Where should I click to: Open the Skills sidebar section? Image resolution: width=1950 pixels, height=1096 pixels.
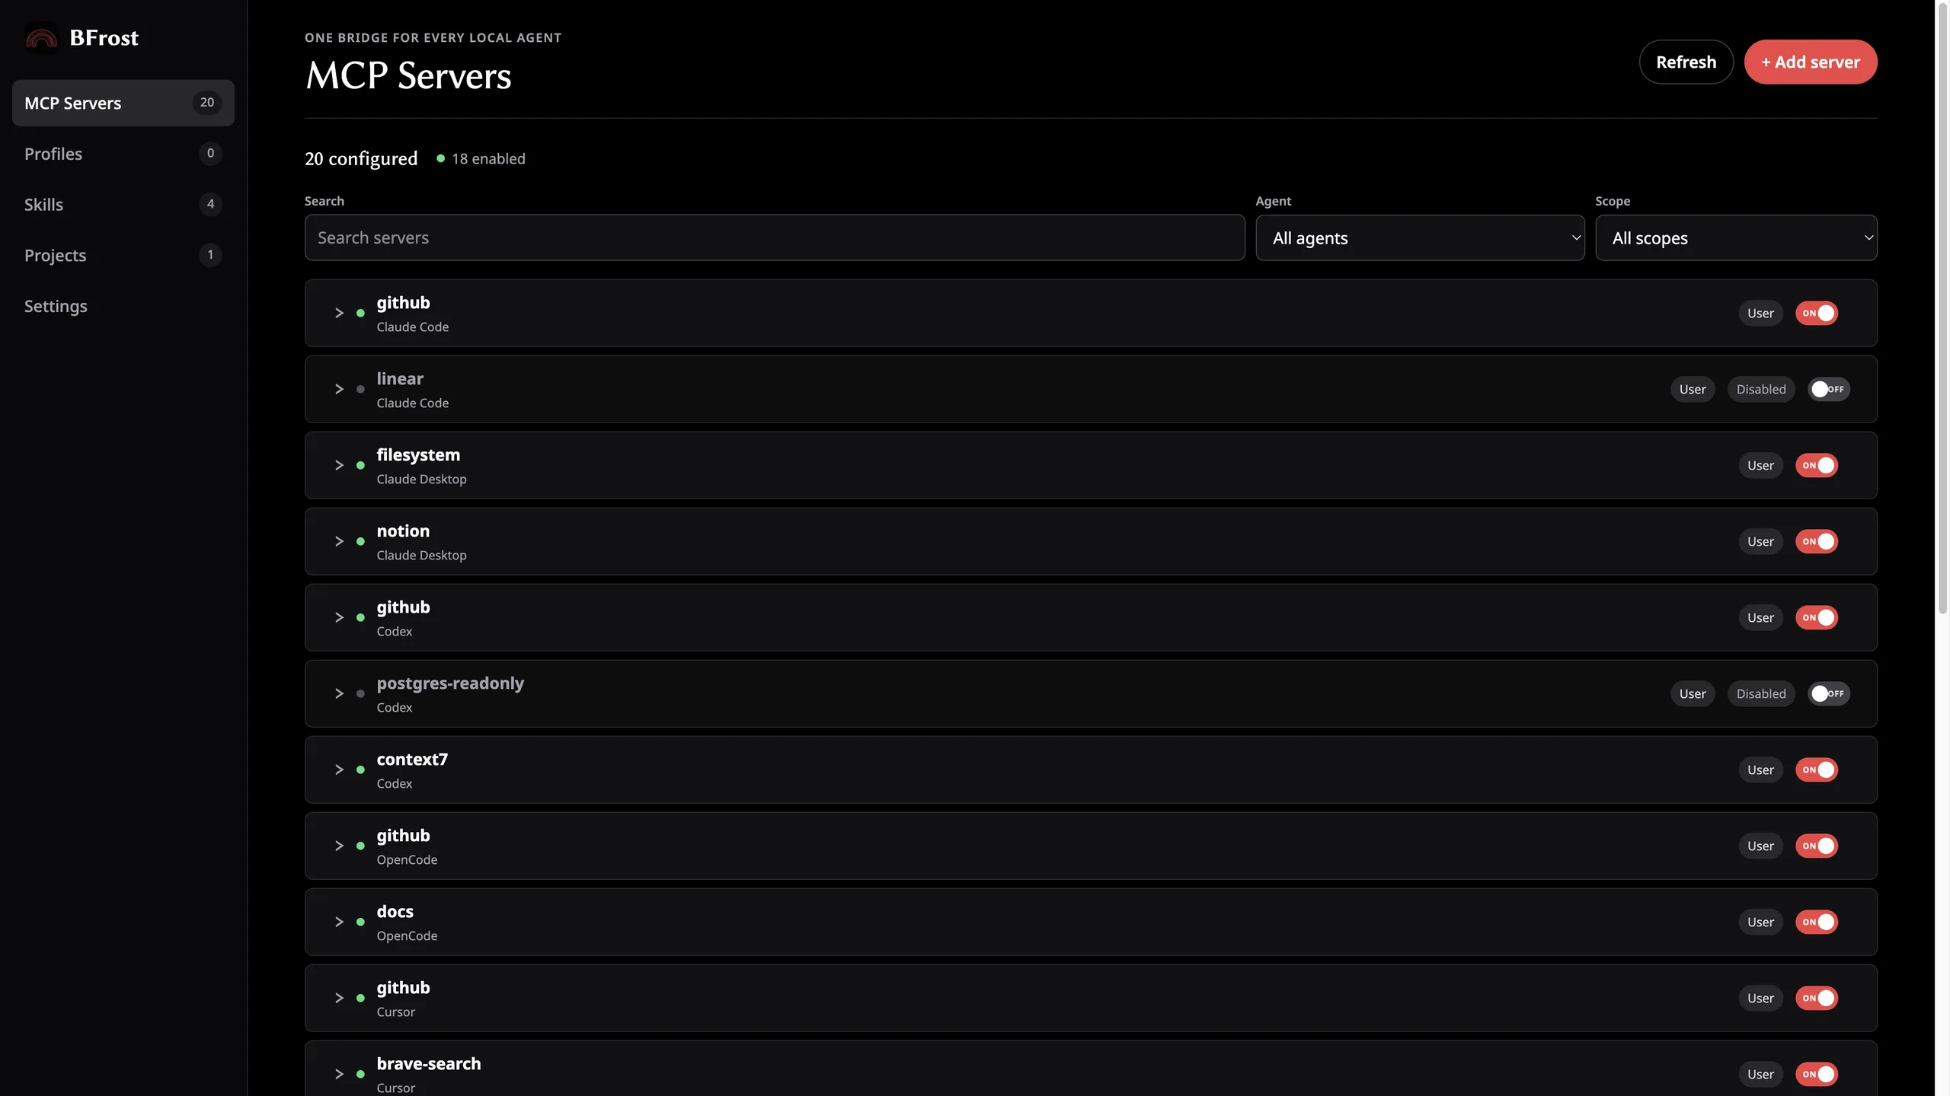click(123, 205)
